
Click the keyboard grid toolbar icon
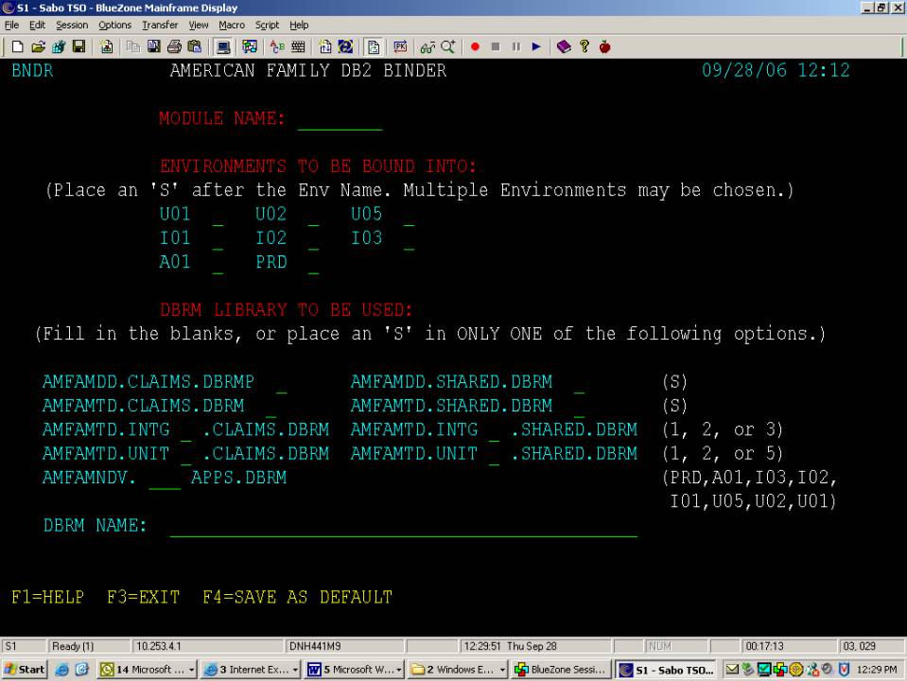pos(298,47)
